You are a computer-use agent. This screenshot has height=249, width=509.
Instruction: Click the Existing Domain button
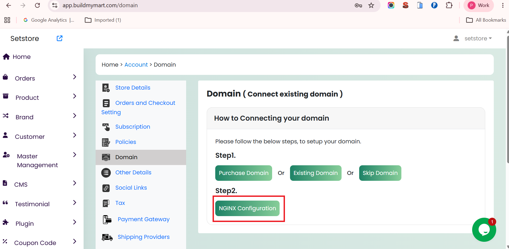316,173
